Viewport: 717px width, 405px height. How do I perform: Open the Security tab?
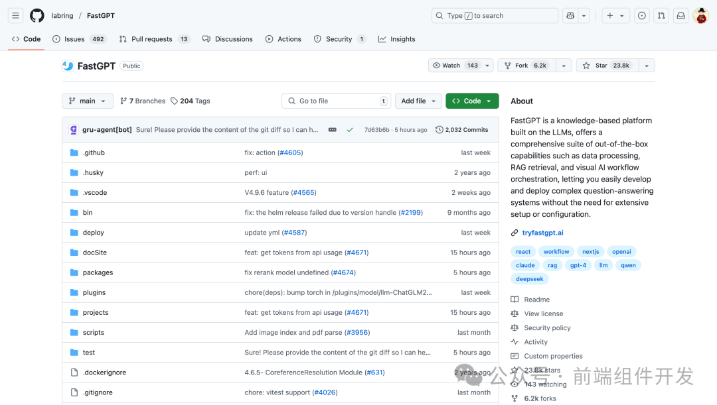339,39
